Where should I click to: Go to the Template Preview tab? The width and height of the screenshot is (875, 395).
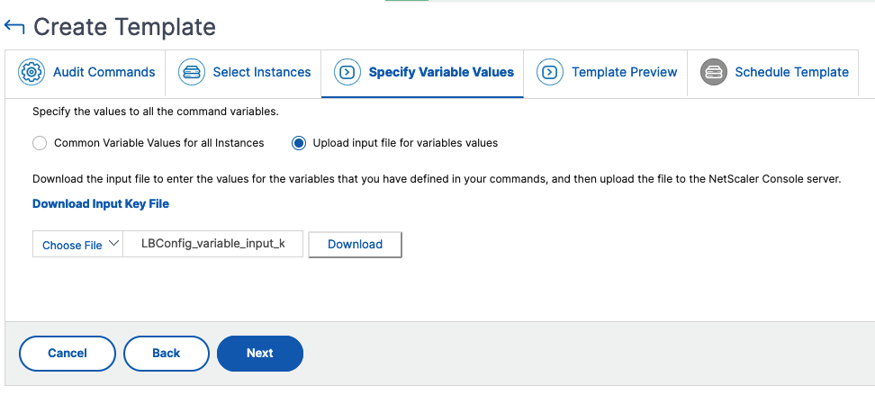coord(606,73)
